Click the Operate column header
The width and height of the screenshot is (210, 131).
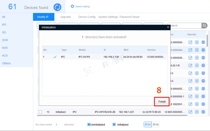pyautogui.click(x=192, y=34)
